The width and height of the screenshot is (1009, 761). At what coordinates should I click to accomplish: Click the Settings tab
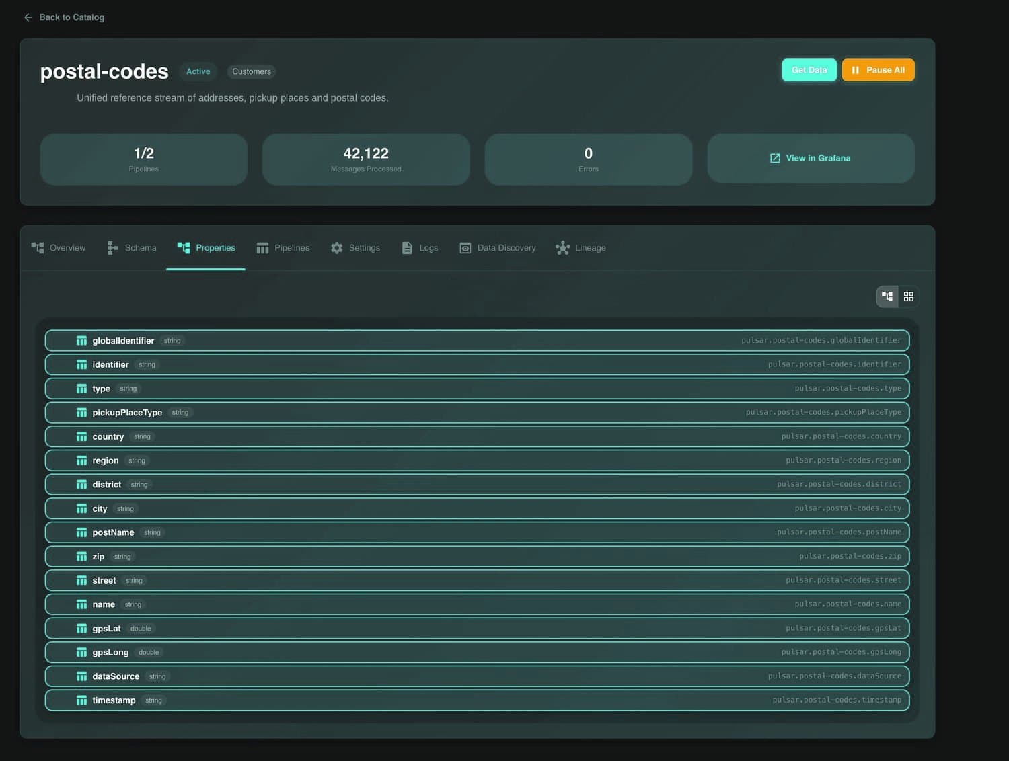pyautogui.click(x=355, y=248)
